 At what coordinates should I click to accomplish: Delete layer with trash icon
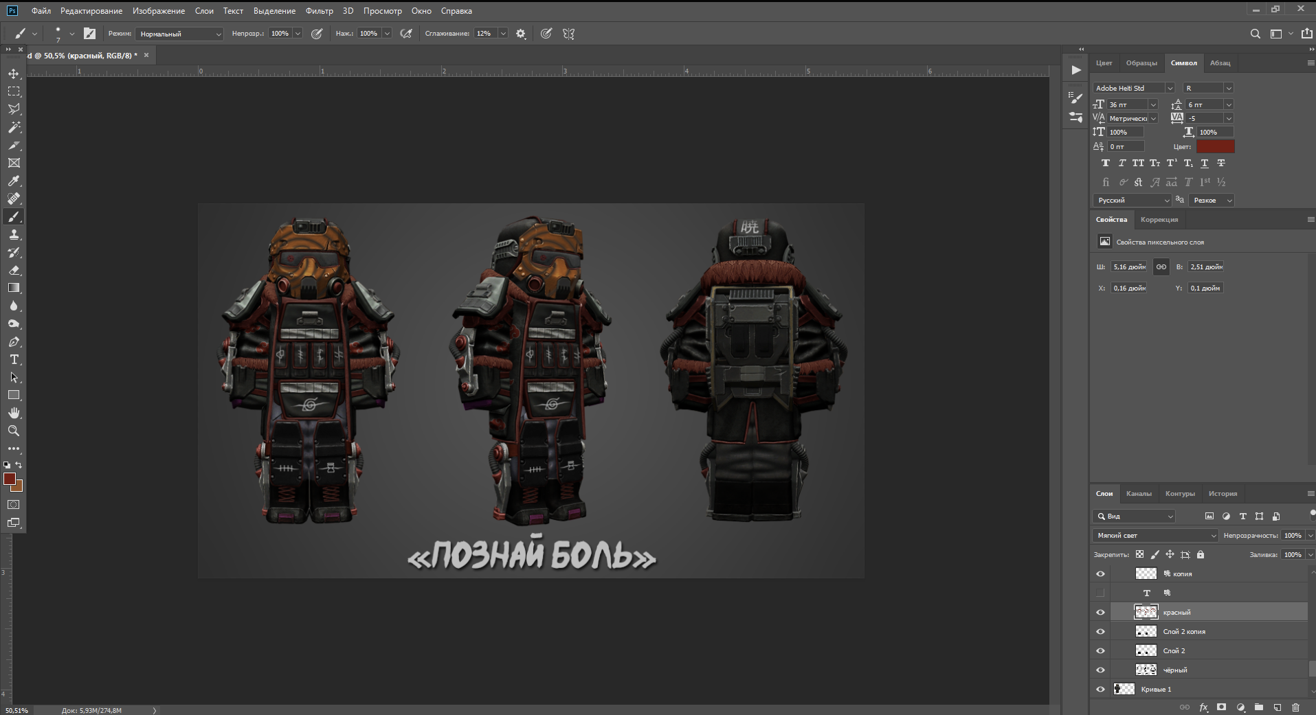pos(1295,707)
